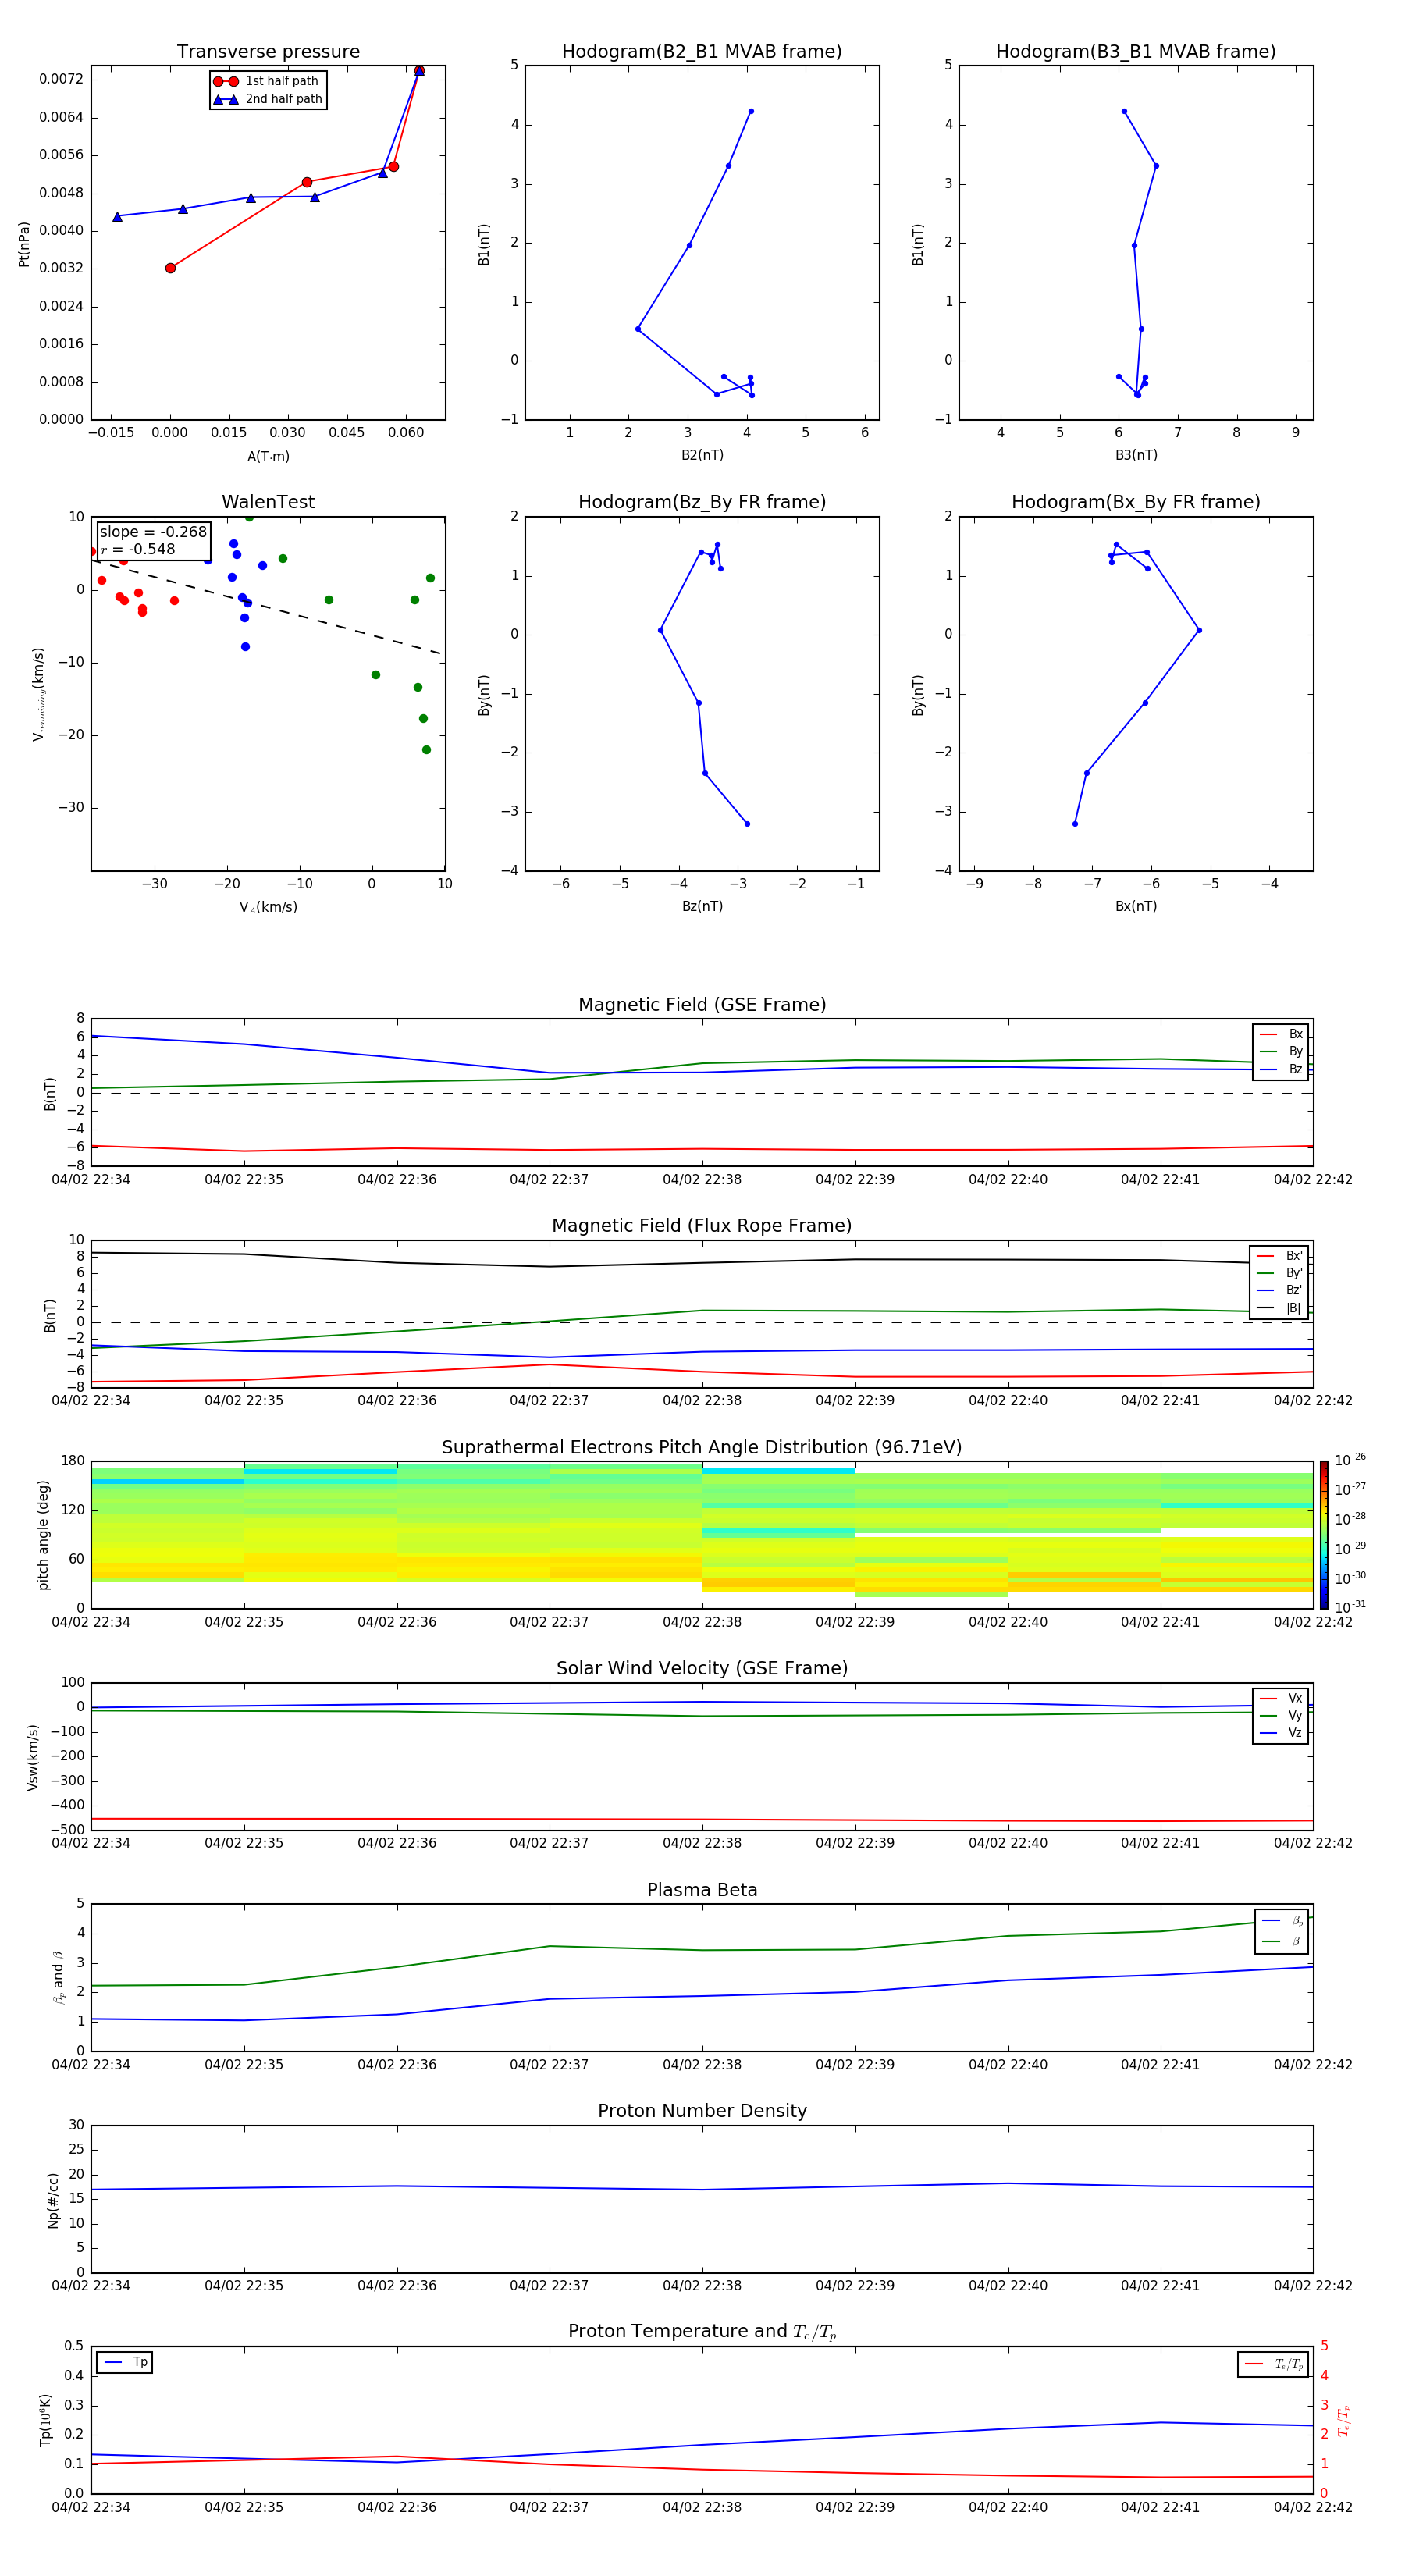Select the Bx legend entry in GSE panel
This screenshot has width=1405, height=2576.
pyautogui.click(x=1281, y=1034)
